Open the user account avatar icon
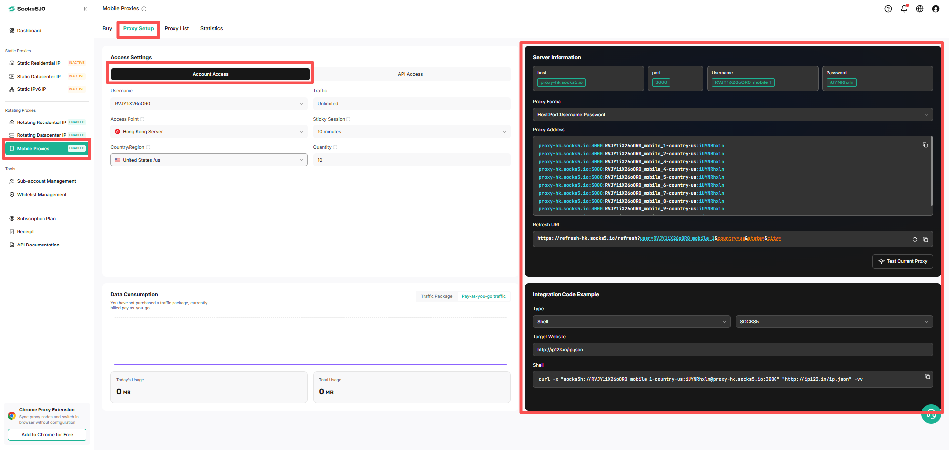Image resolution: width=949 pixels, height=450 pixels. [x=935, y=9]
